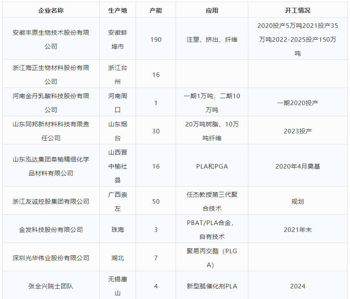The height and width of the screenshot is (299, 350).
Task: Click the capacity value 50
Action: (x=156, y=201)
